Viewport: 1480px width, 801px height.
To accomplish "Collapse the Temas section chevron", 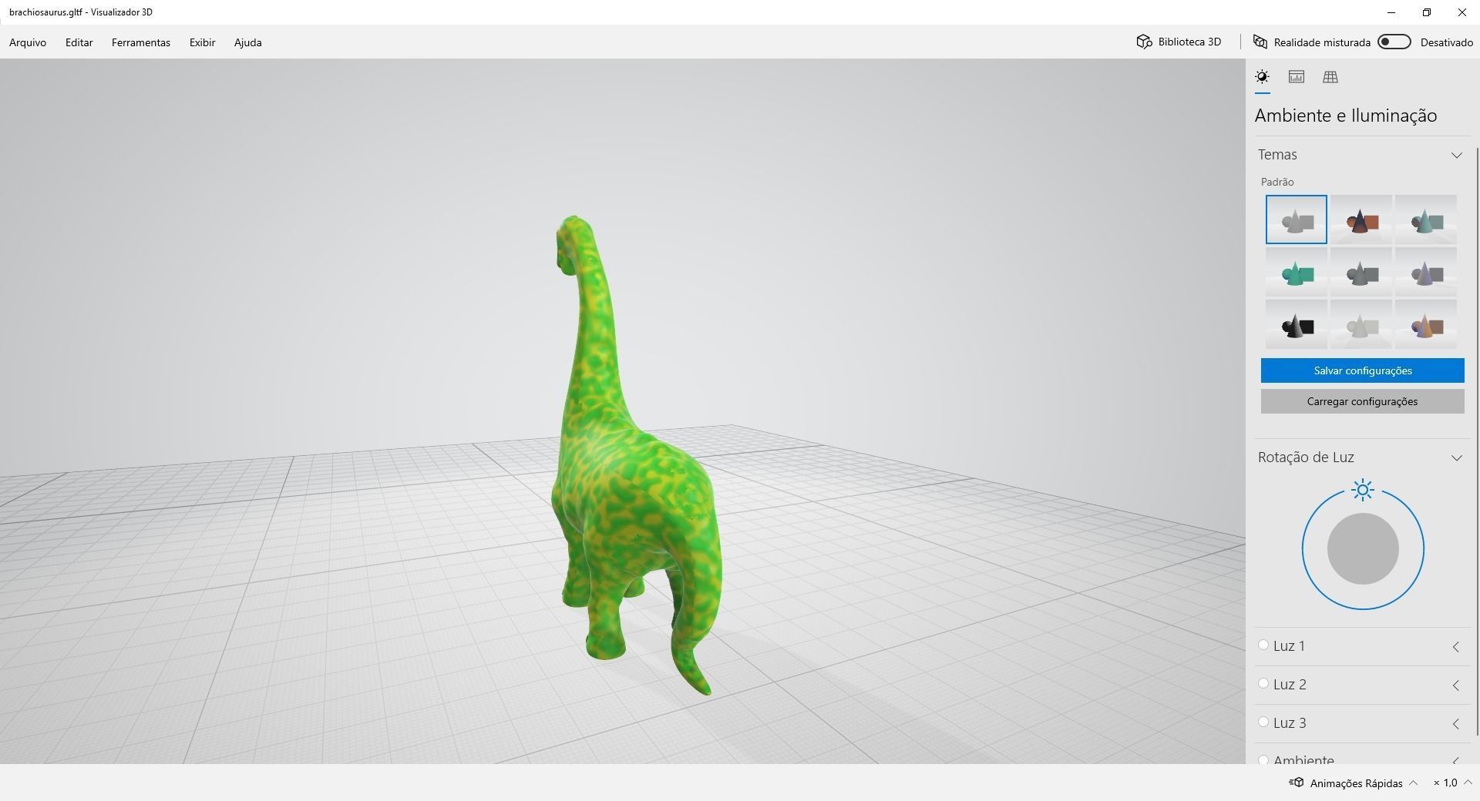I will pos(1456,155).
